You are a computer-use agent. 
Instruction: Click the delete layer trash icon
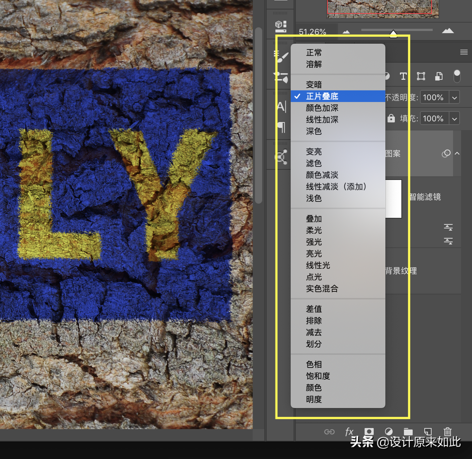point(448,432)
